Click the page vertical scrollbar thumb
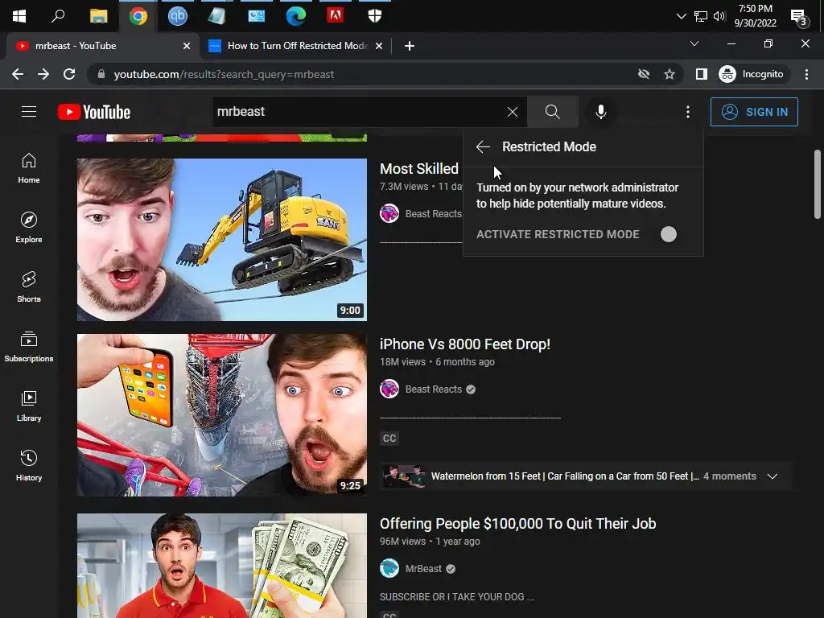 818,184
